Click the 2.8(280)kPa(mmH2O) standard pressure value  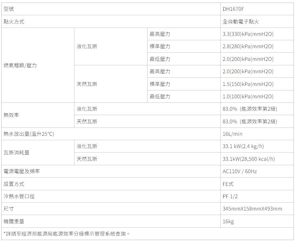(x=248, y=47)
